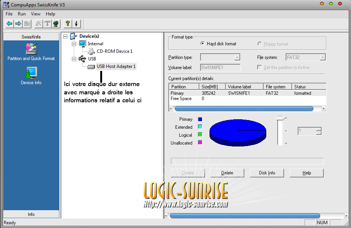The height and width of the screenshot is (228, 351).
Task: Click the green window button in title bar
Action: pyautogui.click(x=331, y=4)
